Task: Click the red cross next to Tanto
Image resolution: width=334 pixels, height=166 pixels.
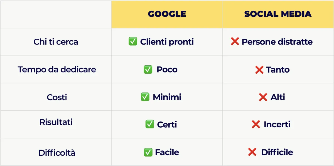Action: click(259, 70)
